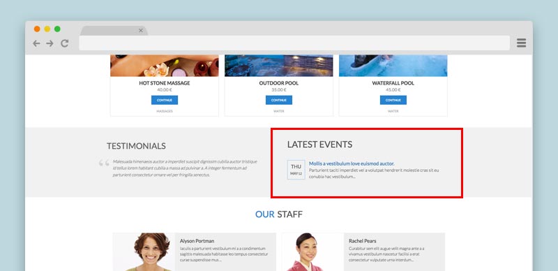Viewport: 558px width, 271px height.
Task: Open Massages category under Hot Stone Massage
Action: [x=165, y=111]
